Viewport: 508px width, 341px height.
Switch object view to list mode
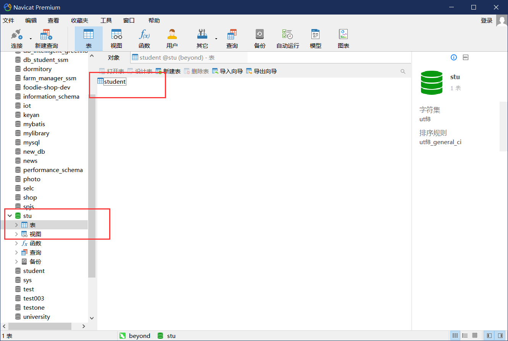(x=465, y=335)
